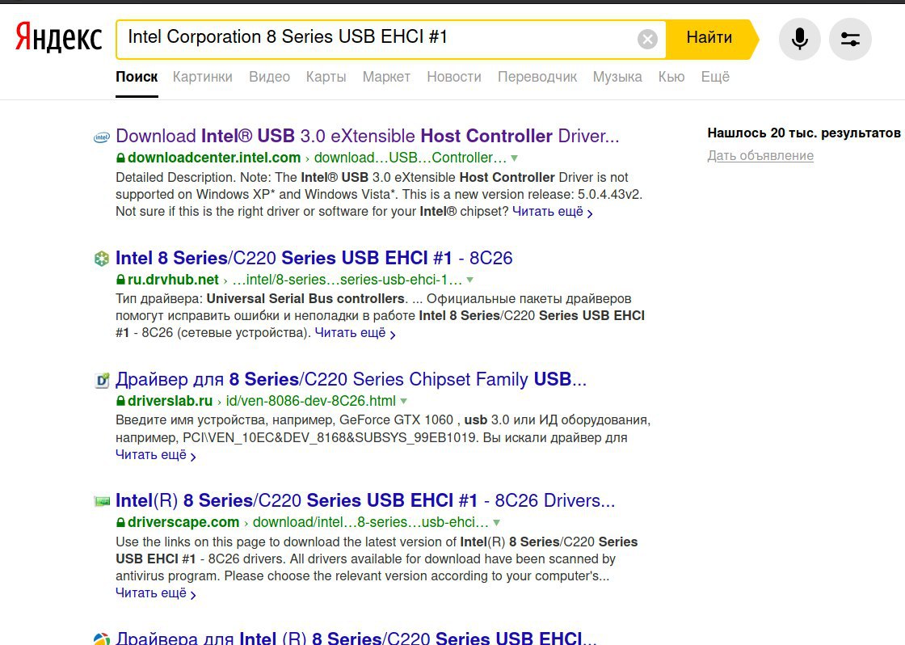Open the Музыка tab
Screen dimensions: 905x645
click(617, 77)
